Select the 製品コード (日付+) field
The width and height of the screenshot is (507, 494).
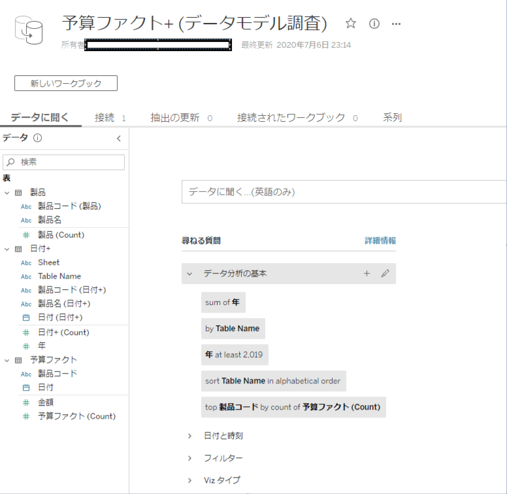72,290
